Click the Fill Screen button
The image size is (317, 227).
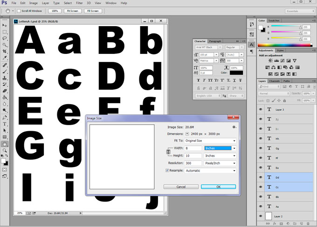coord(93,11)
